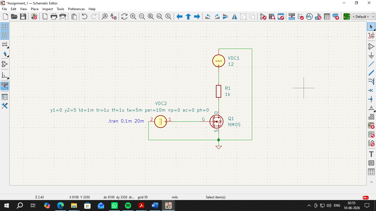Select the Add Text tool
The height and width of the screenshot is (211, 376).
pos(371,154)
